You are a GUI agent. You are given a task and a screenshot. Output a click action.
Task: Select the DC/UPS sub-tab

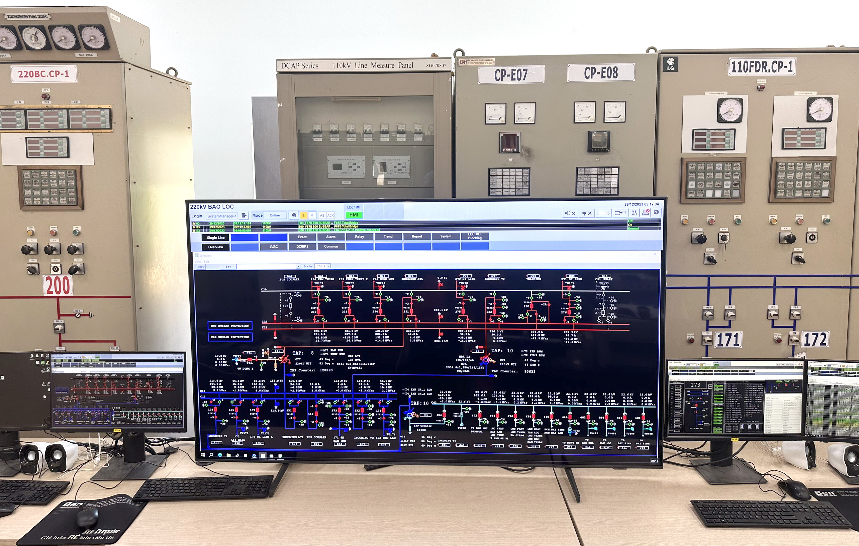tap(302, 246)
